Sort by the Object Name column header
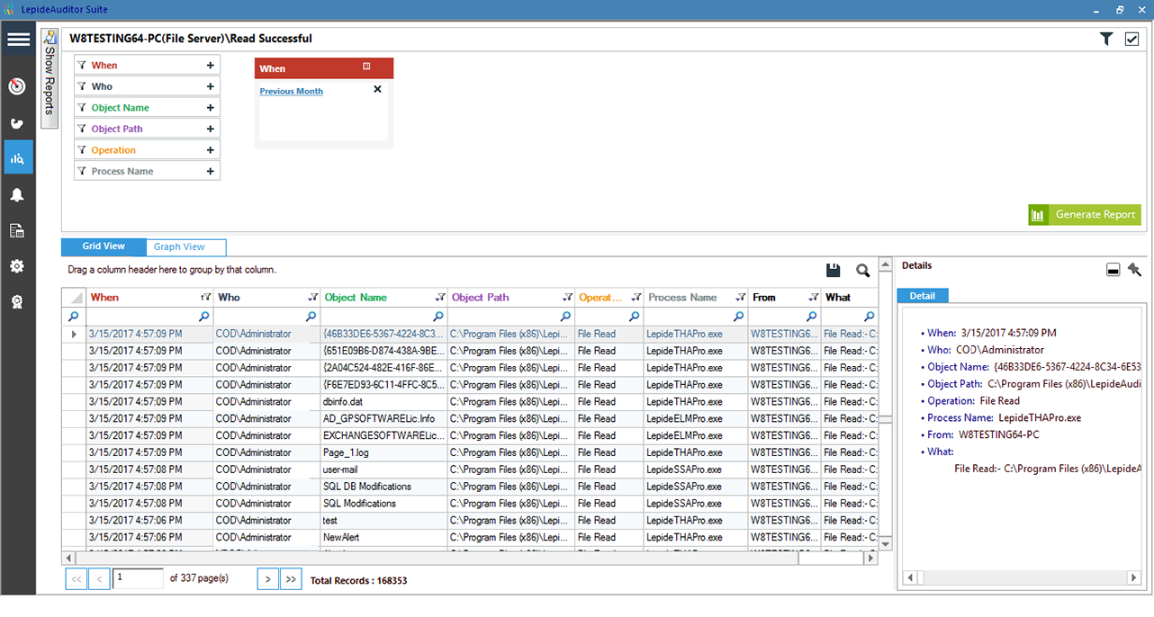1154x617 pixels. pyautogui.click(x=356, y=298)
